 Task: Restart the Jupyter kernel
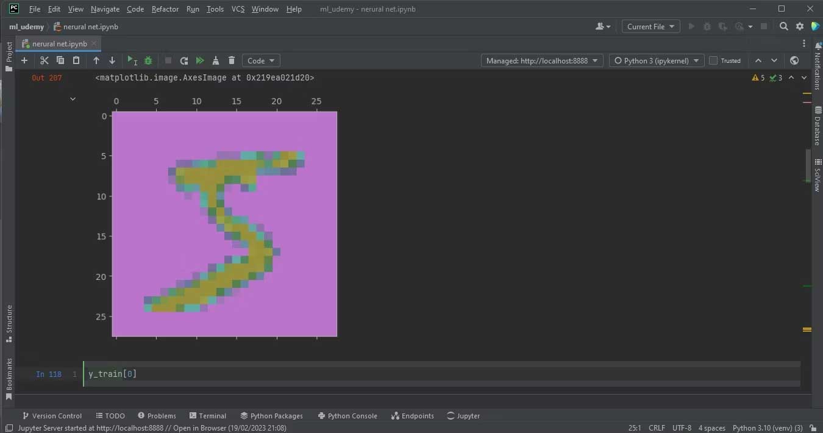[184, 60]
